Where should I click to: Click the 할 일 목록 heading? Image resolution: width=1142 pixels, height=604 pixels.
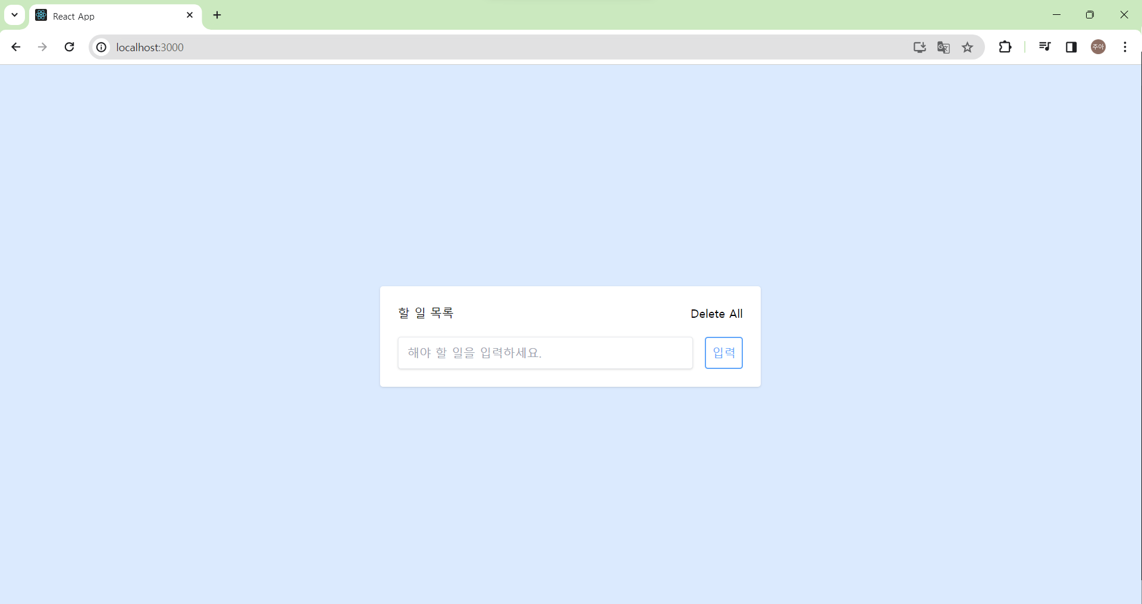426,313
